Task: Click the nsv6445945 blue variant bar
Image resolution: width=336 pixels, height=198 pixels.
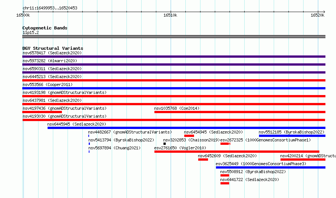Action: pyautogui.click(x=186, y=128)
